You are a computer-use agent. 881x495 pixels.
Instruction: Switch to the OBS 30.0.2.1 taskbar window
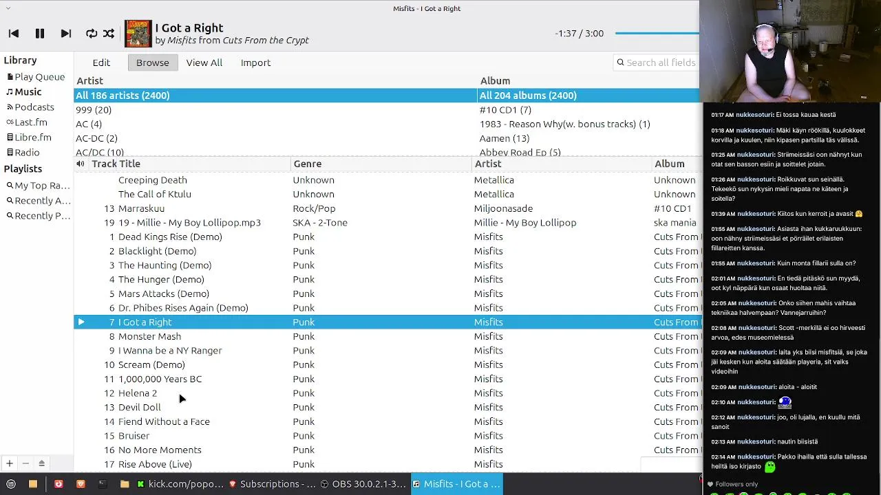point(363,484)
